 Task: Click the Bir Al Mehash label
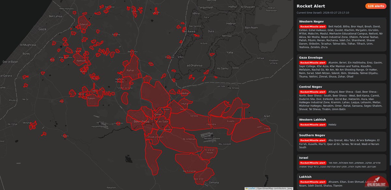pyautogui.click(x=190, y=139)
